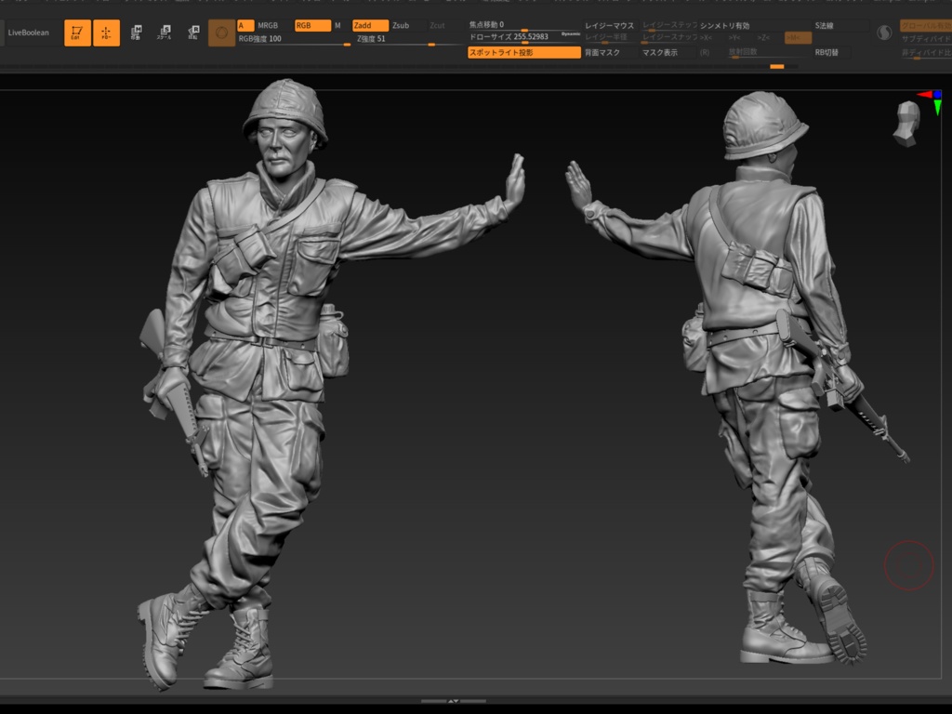
Task: Activate the Edit mode icon
Action: [x=77, y=33]
